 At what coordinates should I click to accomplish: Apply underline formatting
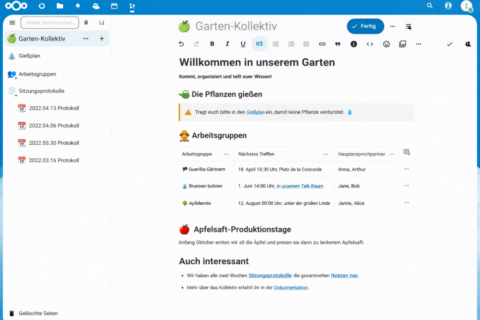click(244, 44)
